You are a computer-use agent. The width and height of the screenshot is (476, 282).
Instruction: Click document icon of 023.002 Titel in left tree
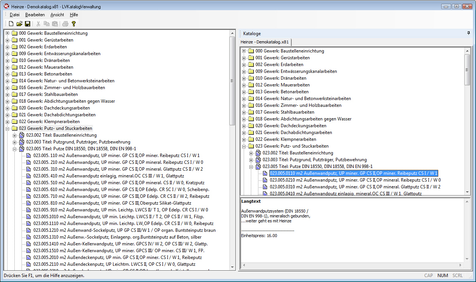pyautogui.click(x=22, y=135)
